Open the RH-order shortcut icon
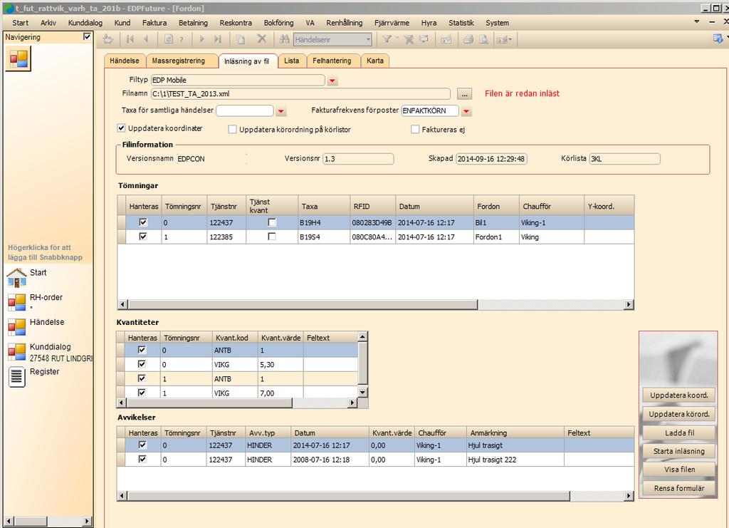This screenshot has height=528, width=729. tap(17, 302)
